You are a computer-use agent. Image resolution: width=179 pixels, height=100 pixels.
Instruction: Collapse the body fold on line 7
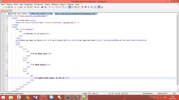point(7,27)
